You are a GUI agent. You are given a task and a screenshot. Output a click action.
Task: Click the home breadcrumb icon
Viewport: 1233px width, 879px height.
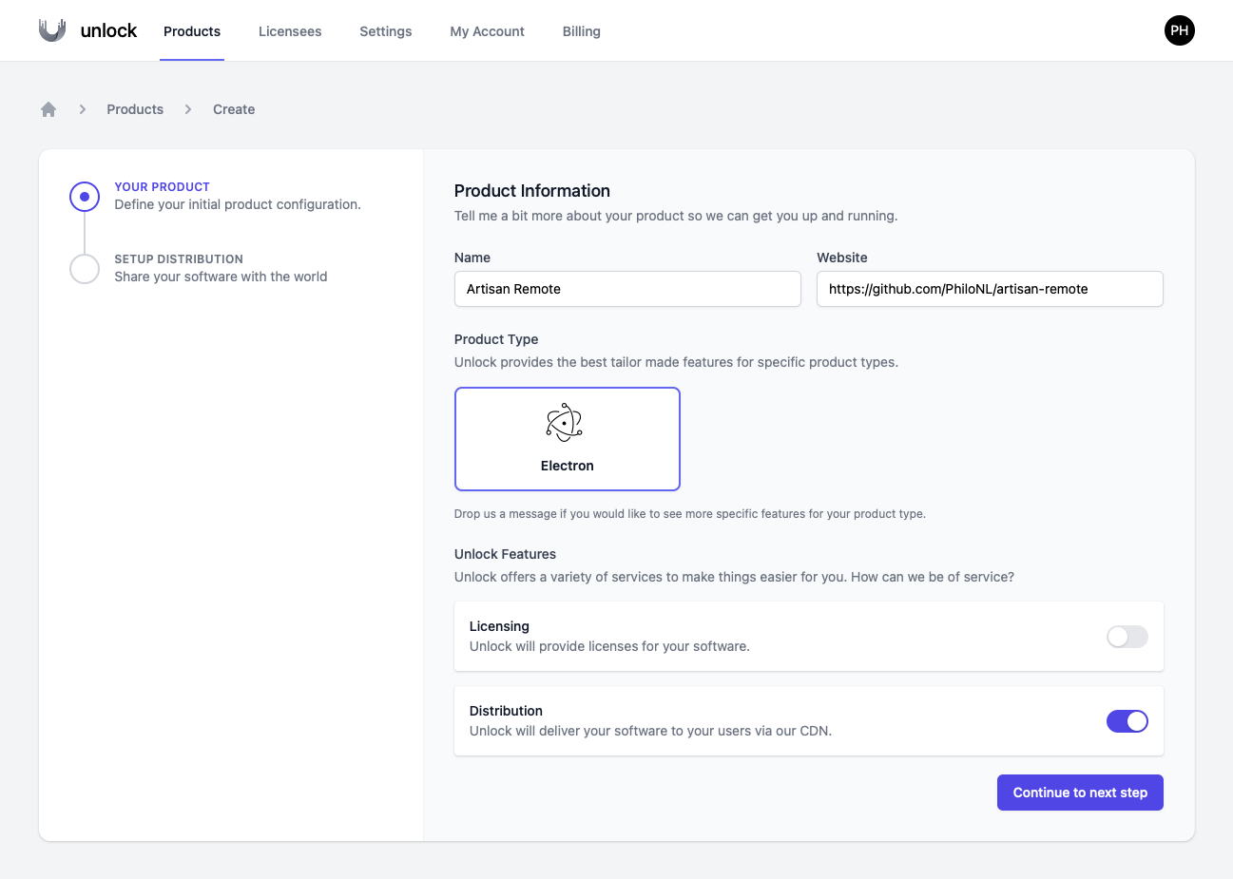point(48,109)
